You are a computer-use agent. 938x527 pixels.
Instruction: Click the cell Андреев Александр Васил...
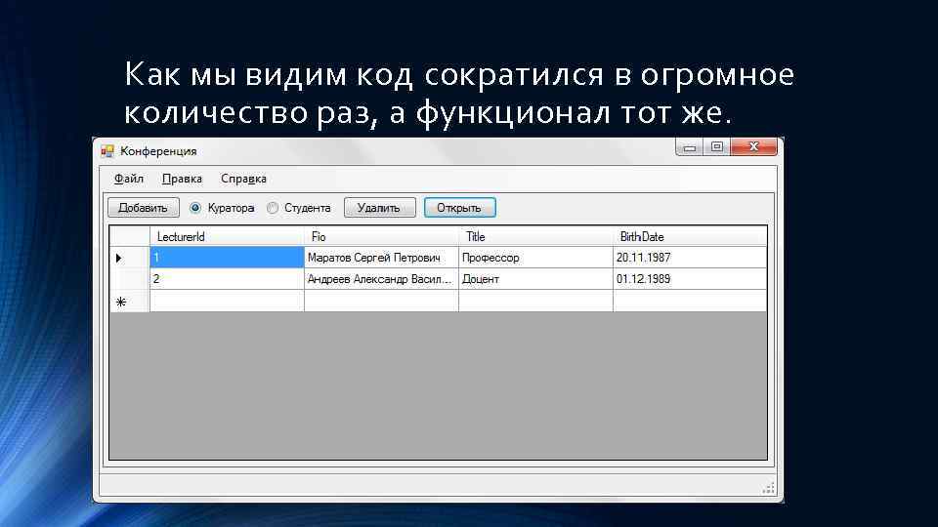(x=381, y=279)
